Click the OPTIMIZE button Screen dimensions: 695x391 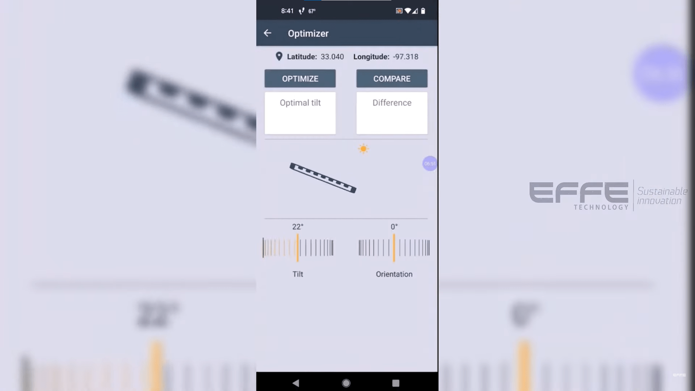(x=300, y=78)
